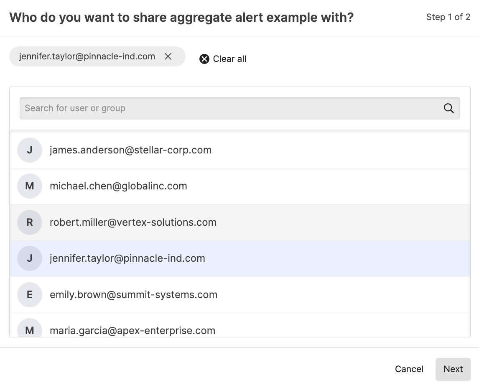Click the selected jennifer.taylor email chip text

click(x=87, y=56)
